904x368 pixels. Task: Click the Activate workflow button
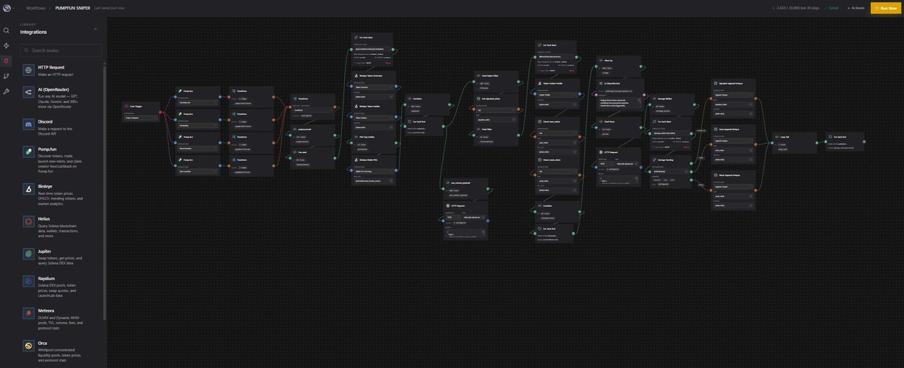[x=855, y=8]
